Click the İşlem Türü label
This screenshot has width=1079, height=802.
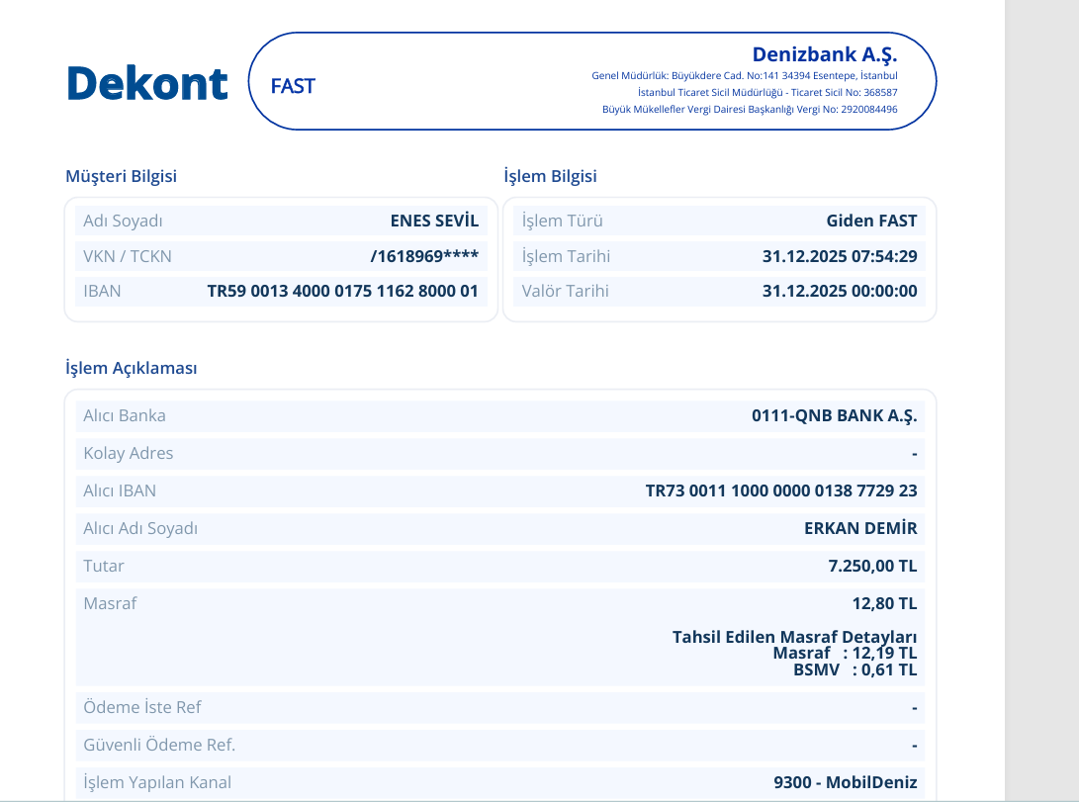tap(562, 221)
